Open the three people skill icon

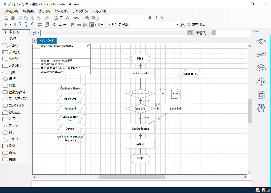[261, 68]
